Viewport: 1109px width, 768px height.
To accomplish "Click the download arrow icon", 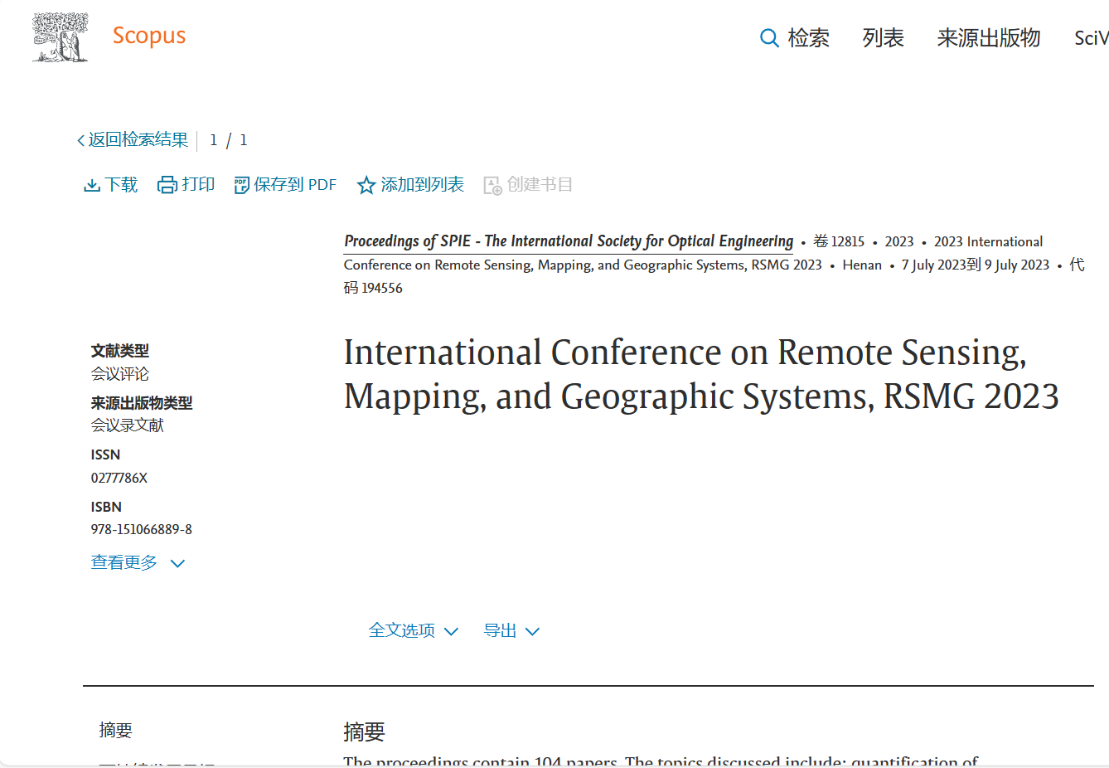I will (x=92, y=185).
